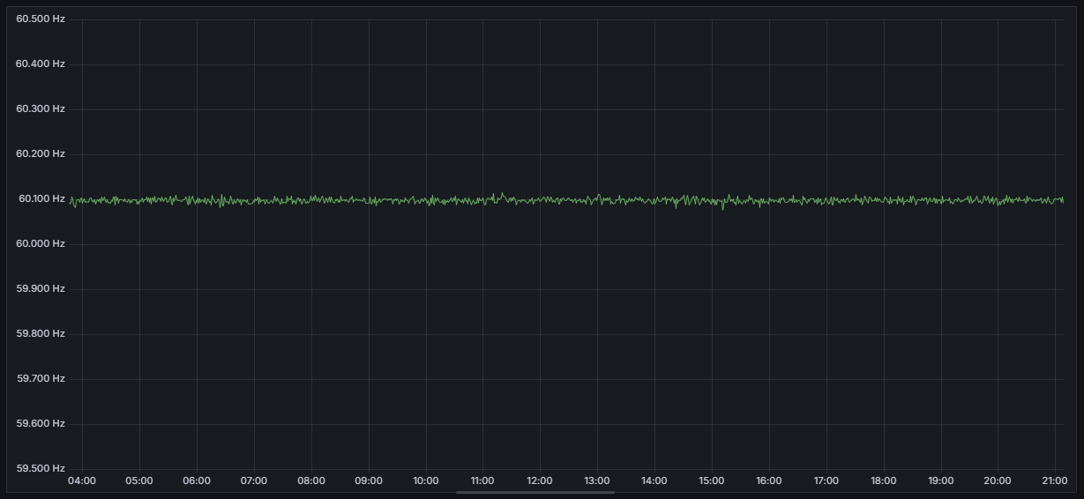Click the 08:00 time label
The image size is (1084, 499).
[x=311, y=480]
